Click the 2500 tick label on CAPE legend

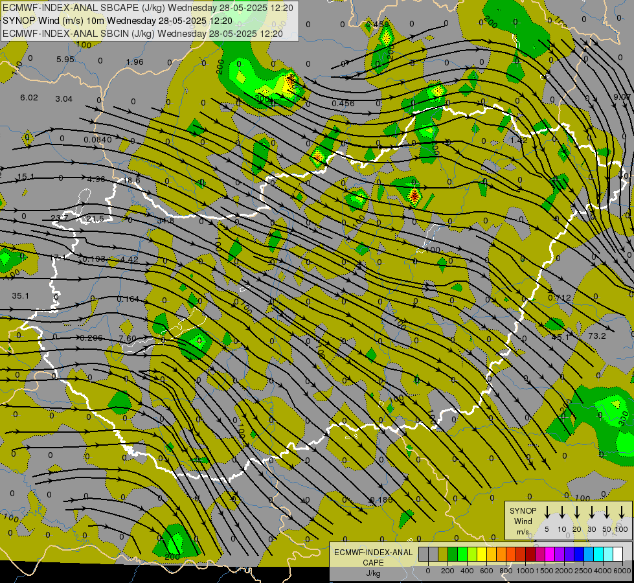click(583, 571)
